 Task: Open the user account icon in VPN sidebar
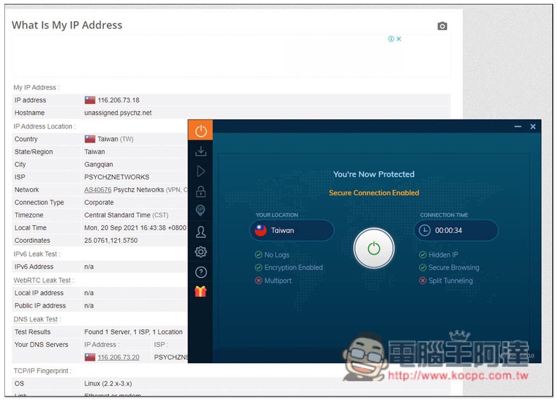point(201,232)
